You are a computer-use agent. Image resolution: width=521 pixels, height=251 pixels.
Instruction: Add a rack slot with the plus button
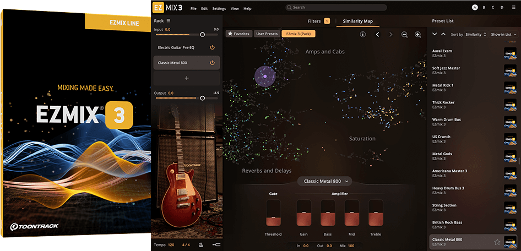click(186, 78)
